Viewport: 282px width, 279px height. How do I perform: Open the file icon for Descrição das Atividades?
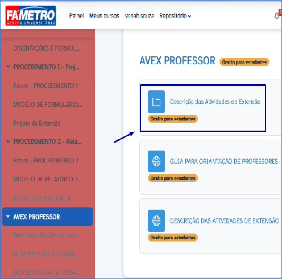[x=156, y=102]
